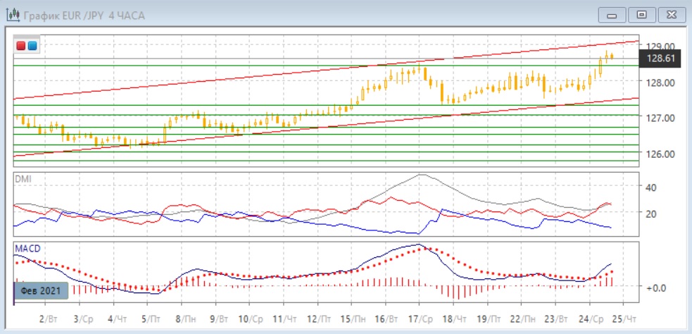The height and width of the screenshot is (334, 692).
Task: Select the MACD indicator label
Action: click(x=26, y=249)
